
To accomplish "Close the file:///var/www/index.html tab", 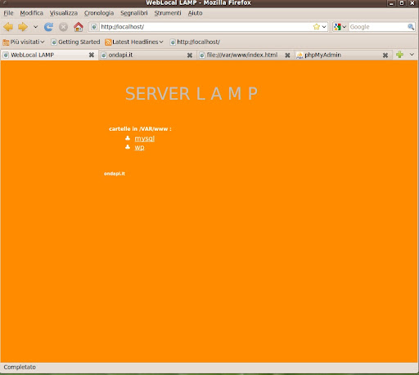I will [x=287, y=56].
